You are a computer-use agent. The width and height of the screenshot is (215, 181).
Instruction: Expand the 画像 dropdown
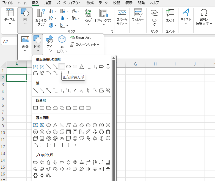[x=25, y=44]
